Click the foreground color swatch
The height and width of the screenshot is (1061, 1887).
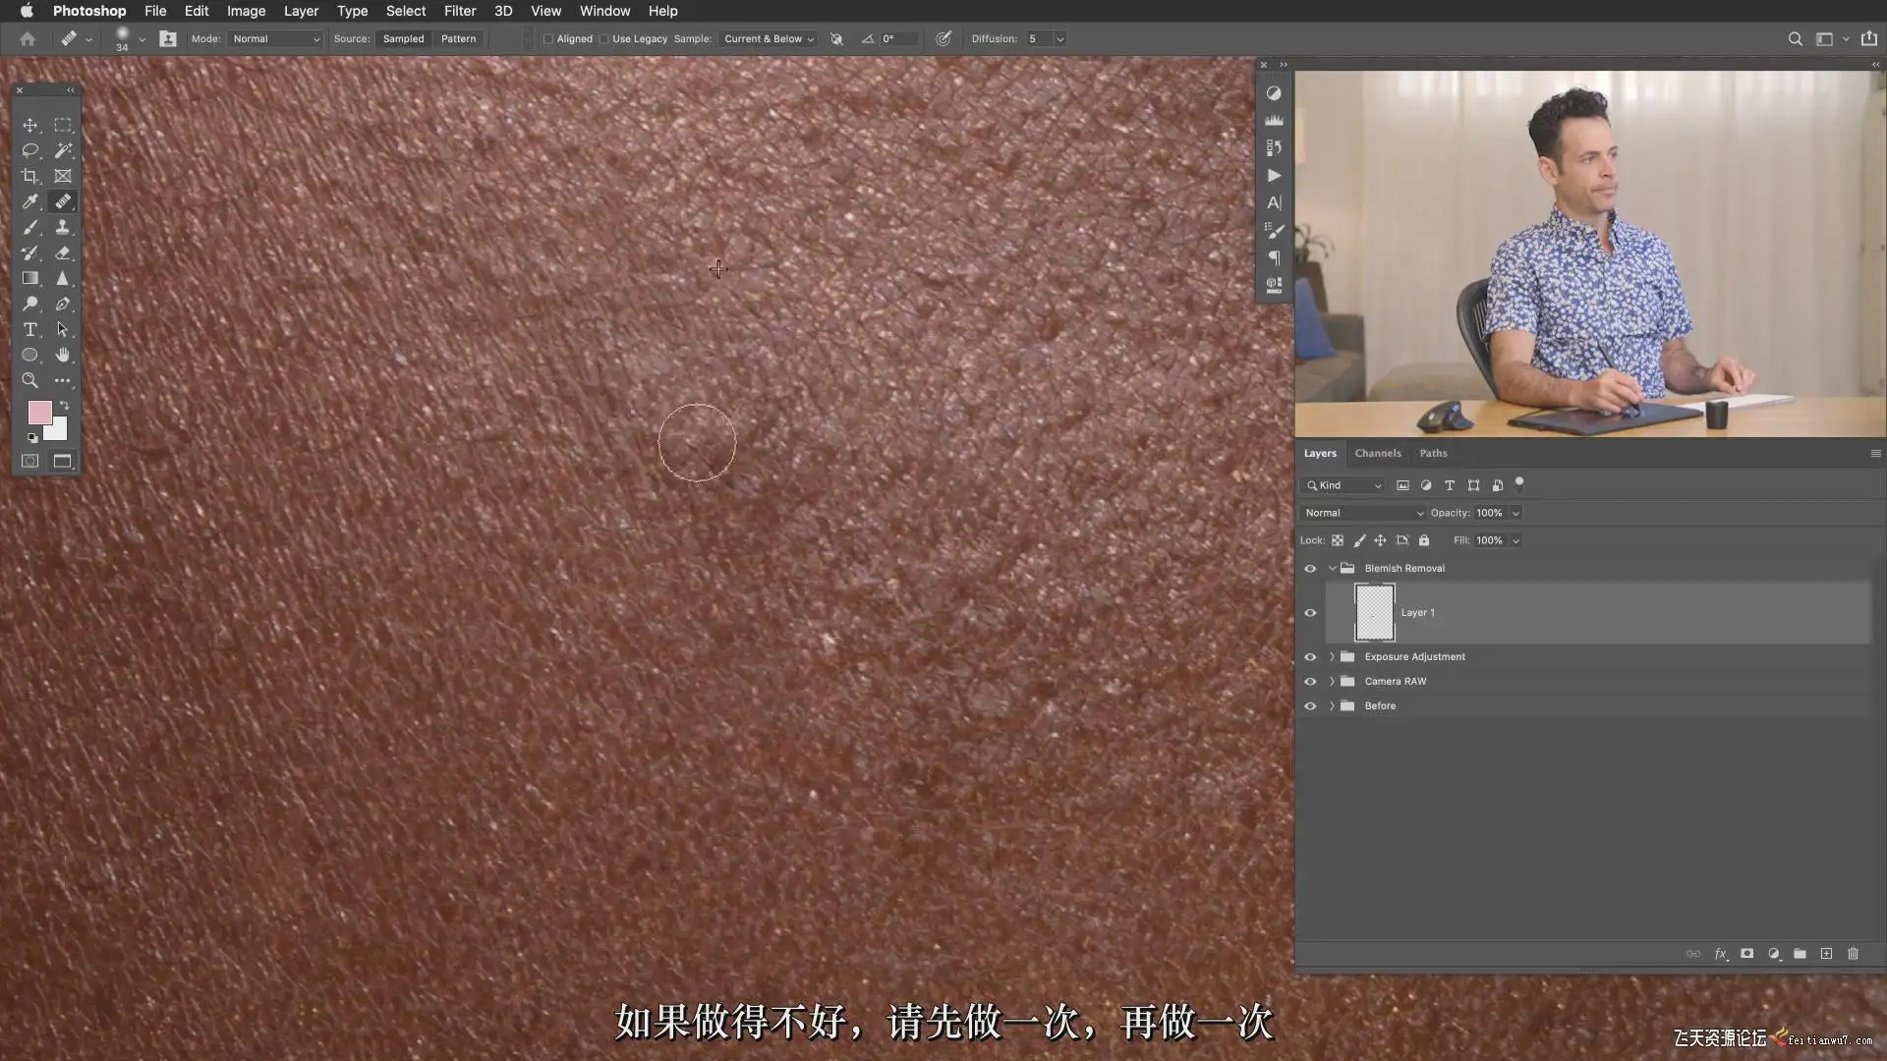coord(39,412)
